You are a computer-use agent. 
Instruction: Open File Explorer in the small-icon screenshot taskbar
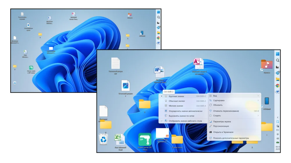click(158, 33)
